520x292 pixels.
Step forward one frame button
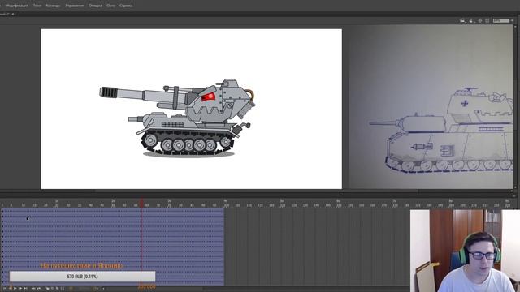pyautogui.click(x=20, y=289)
